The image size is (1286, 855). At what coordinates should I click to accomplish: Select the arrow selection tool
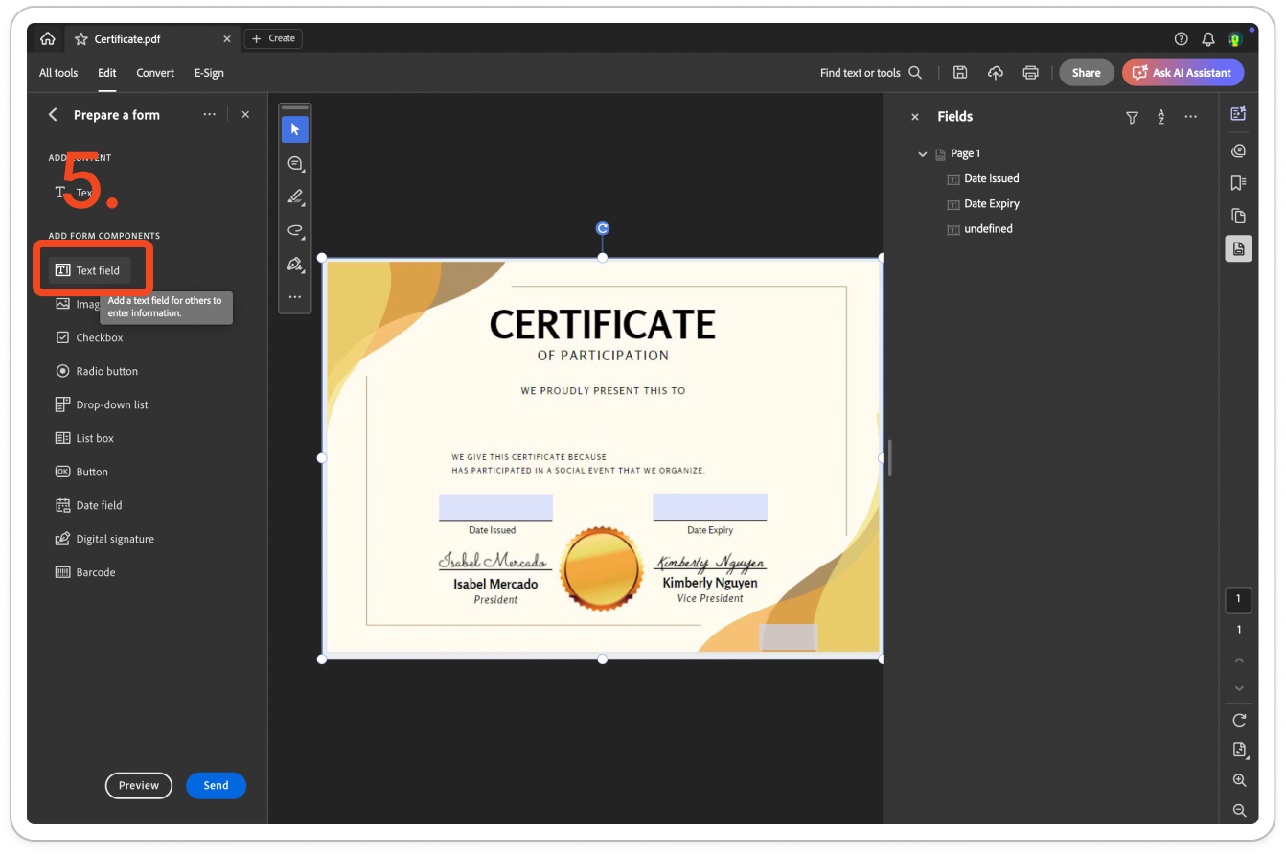tap(295, 129)
